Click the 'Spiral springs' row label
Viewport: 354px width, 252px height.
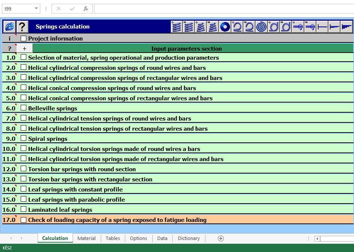48,139
